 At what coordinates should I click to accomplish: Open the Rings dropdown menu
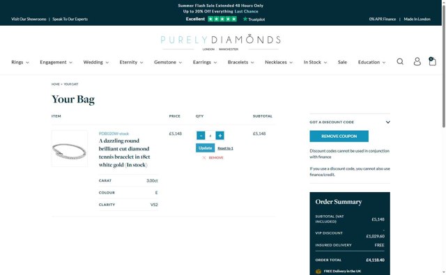pos(20,62)
